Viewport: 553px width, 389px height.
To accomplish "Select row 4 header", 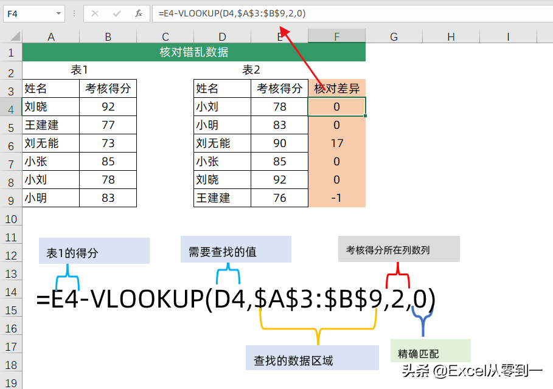I will tap(11, 108).
